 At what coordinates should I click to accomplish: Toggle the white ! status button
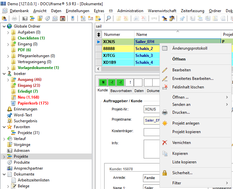[x=130, y=82]
